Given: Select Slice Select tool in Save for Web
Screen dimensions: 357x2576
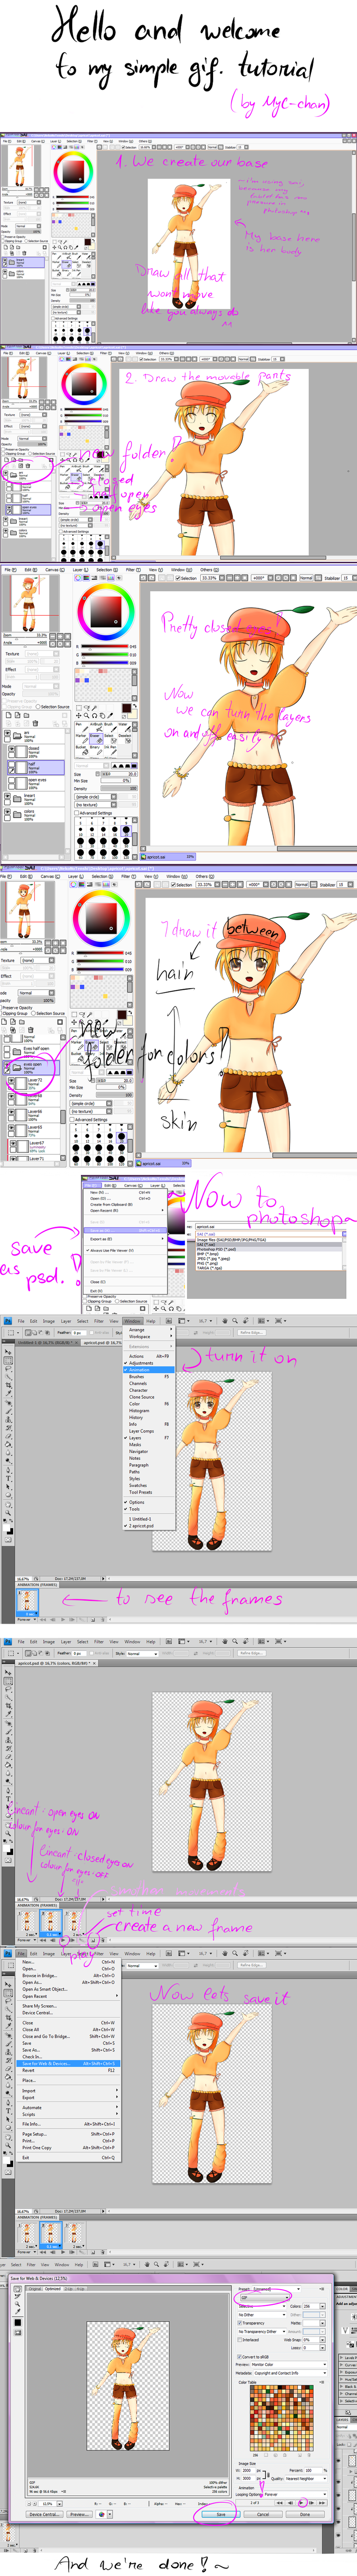Looking at the screenshot, I should [18, 2296].
